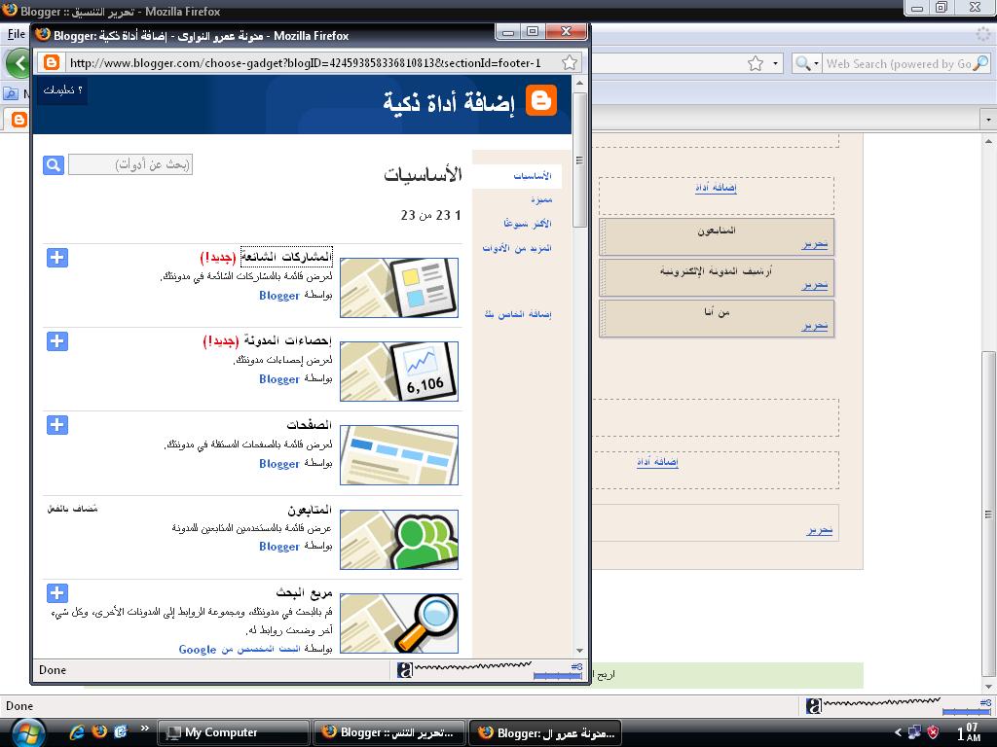Open bookmark star dropdown arrow in main window
Image resolution: width=997 pixels, height=747 pixels.
coord(775,63)
